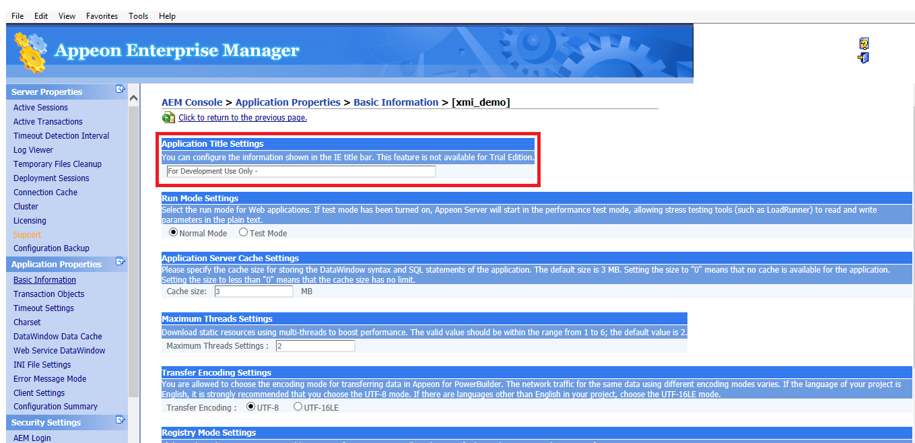Navigate to Cluster settings
The width and height of the screenshot is (915, 443).
[x=26, y=207]
